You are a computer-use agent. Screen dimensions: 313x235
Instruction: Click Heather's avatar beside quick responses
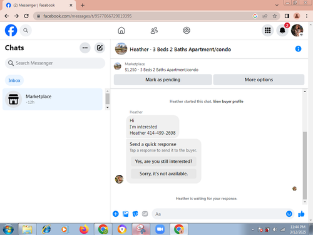(119, 179)
